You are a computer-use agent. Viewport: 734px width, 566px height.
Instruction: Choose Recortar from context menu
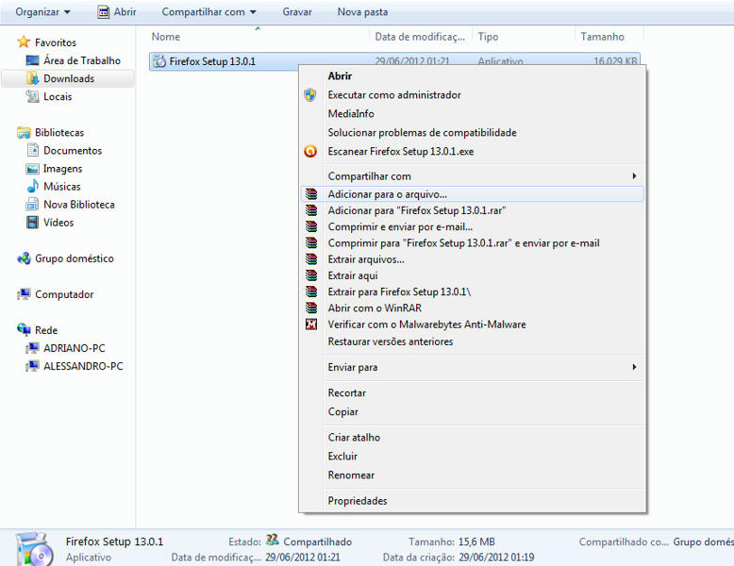click(x=474, y=392)
